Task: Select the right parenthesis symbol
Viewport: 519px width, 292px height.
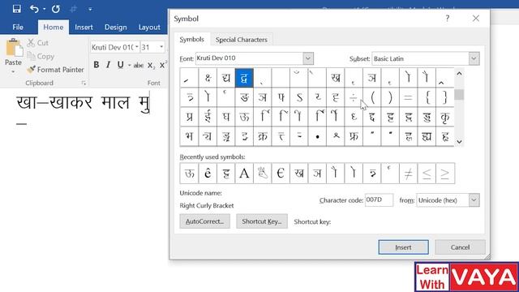Action: coord(390,97)
